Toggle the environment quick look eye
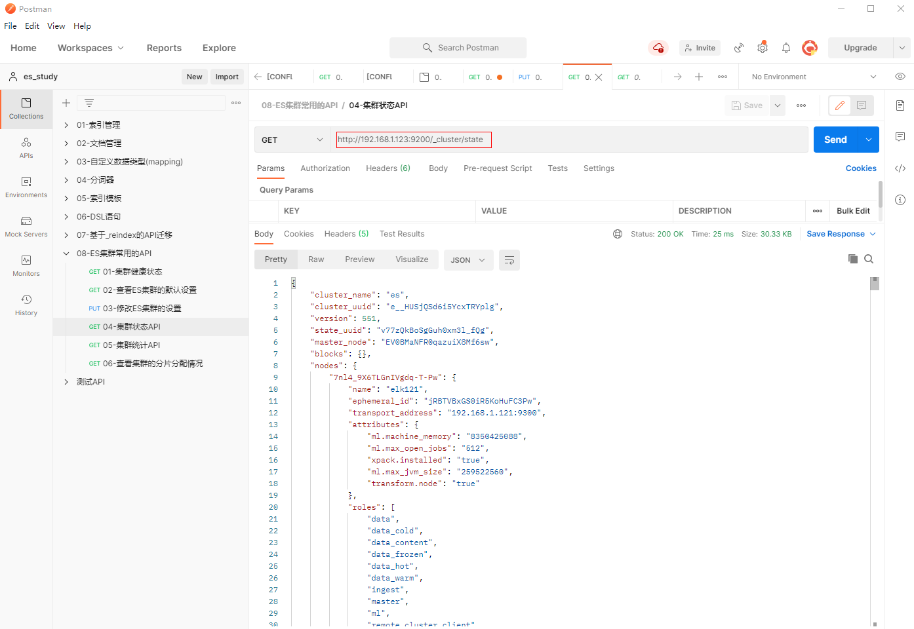The height and width of the screenshot is (629, 914). [900, 77]
